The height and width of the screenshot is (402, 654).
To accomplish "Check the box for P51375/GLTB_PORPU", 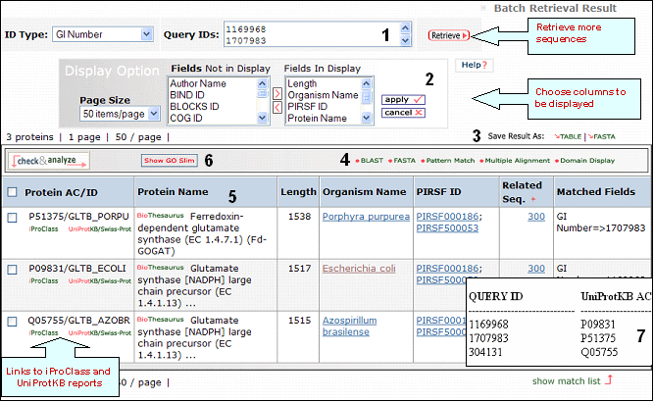I will pos(12,219).
